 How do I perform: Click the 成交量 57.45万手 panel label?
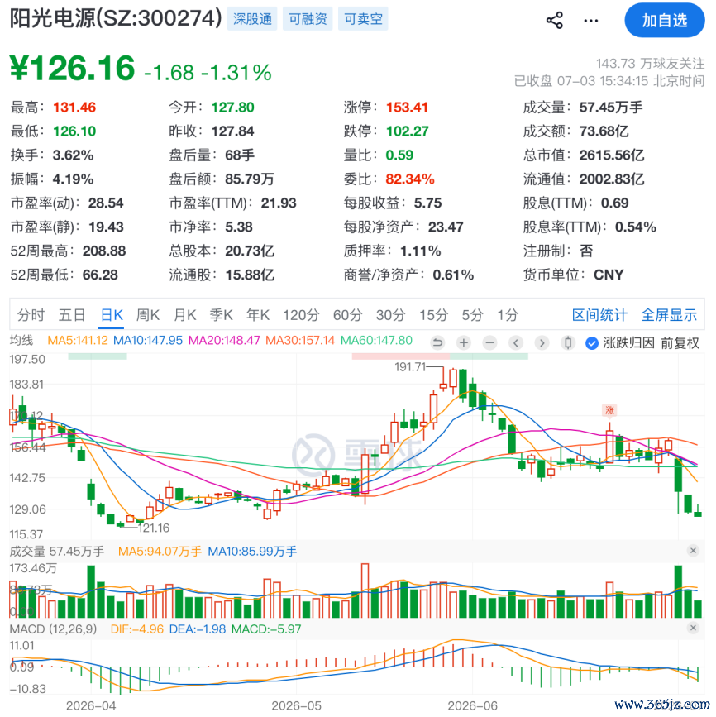(x=57, y=552)
